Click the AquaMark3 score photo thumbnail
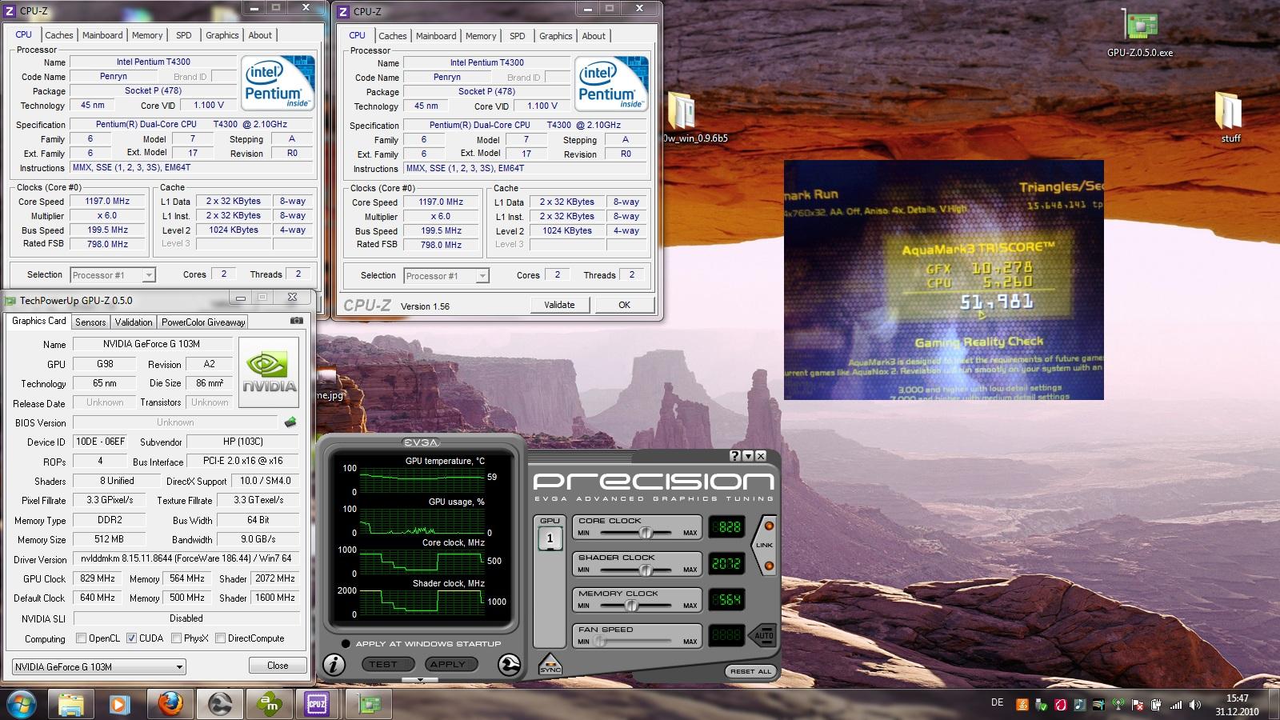 (944, 280)
